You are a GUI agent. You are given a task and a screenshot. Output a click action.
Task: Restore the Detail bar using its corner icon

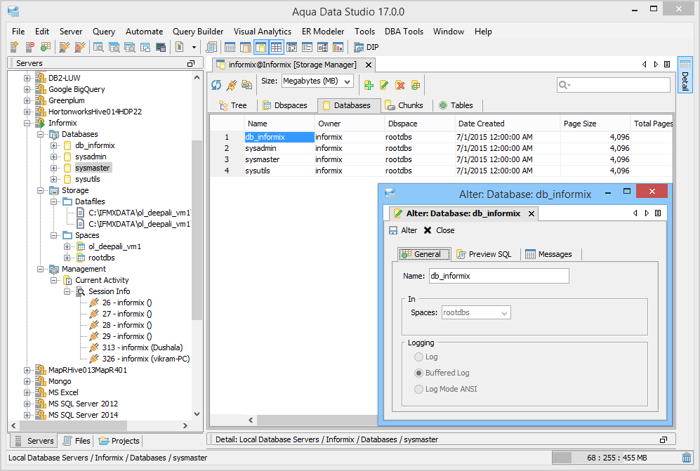(663, 439)
